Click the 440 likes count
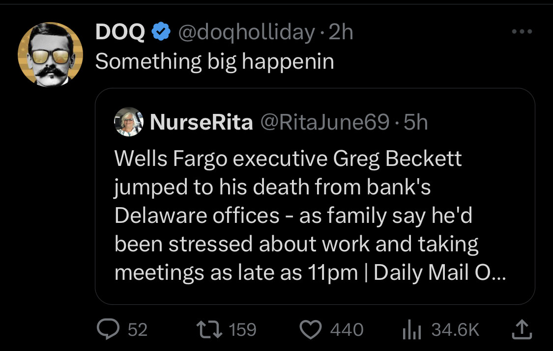Screen dimensions: 553x351 [x=347, y=329]
